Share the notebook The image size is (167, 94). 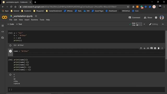point(148,17)
